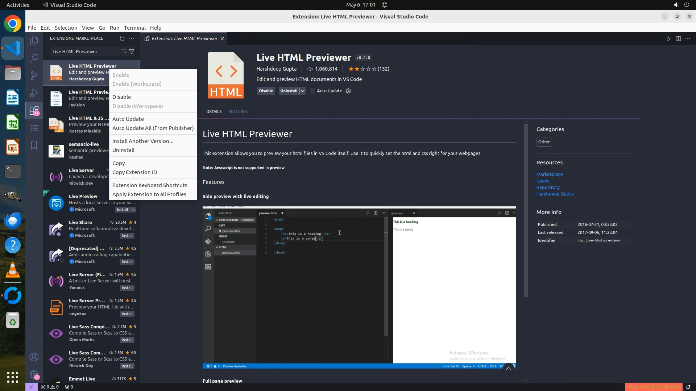Screen dimensions: 696x391
Task: Open the Run and Debug view
Action: tap(34, 93)
